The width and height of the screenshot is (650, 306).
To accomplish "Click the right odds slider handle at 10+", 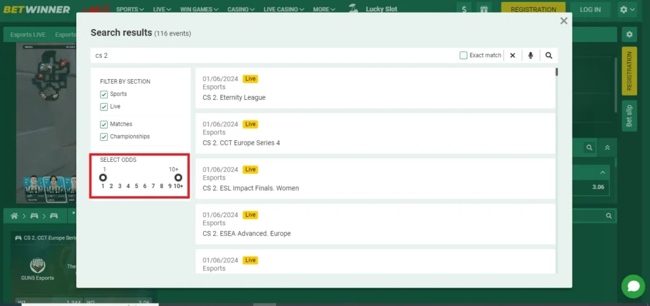I will coord(178,178).
